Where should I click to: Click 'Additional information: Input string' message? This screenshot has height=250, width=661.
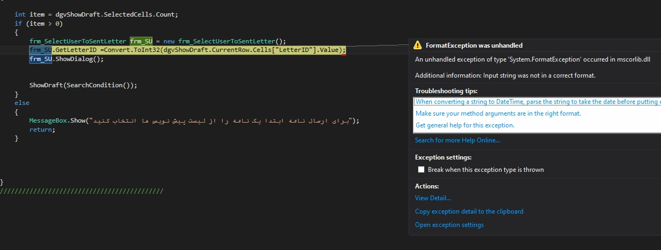click(x=505, y=75)
